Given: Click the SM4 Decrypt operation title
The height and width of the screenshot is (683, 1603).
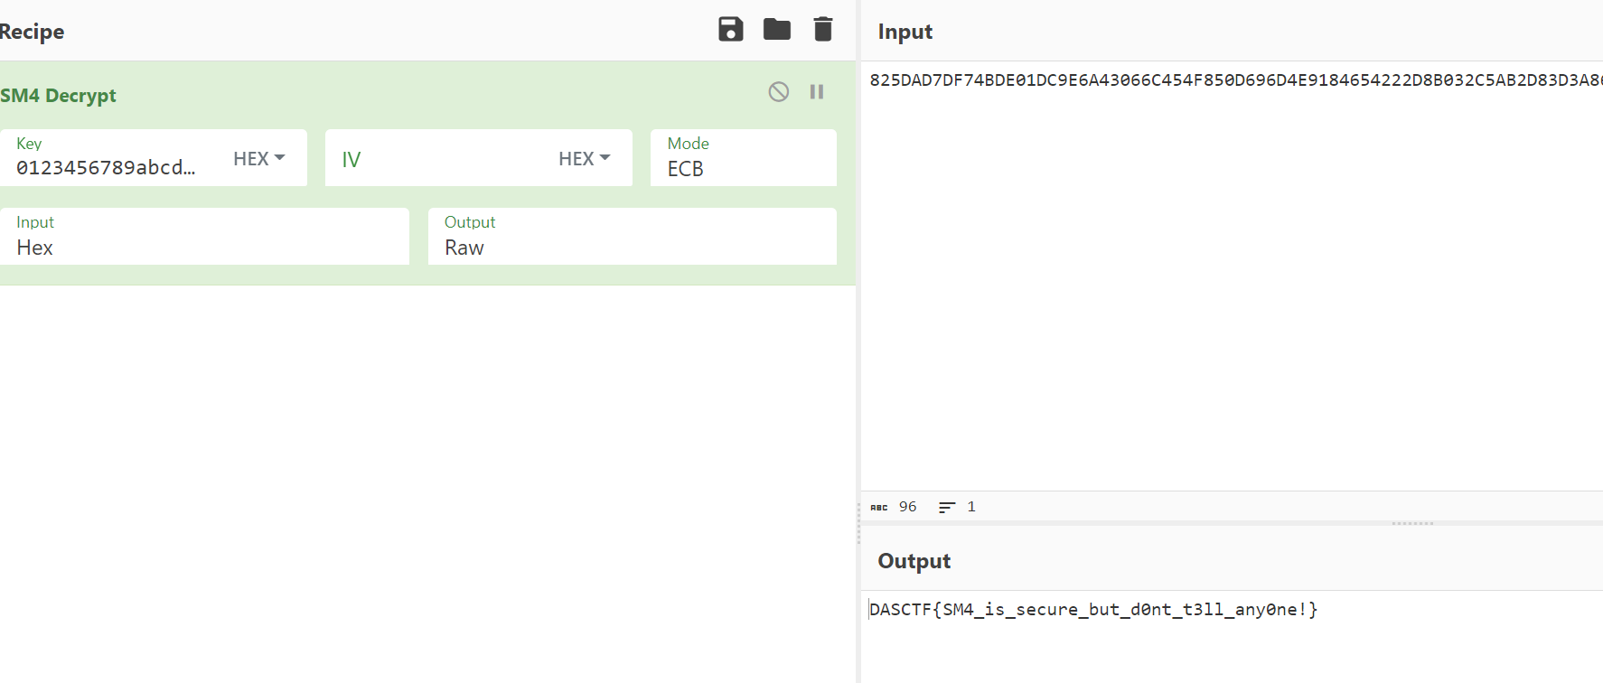Looking at the screenshot, I should tap(59, 96).
